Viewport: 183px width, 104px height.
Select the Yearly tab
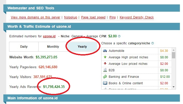(x=82, y=47)
